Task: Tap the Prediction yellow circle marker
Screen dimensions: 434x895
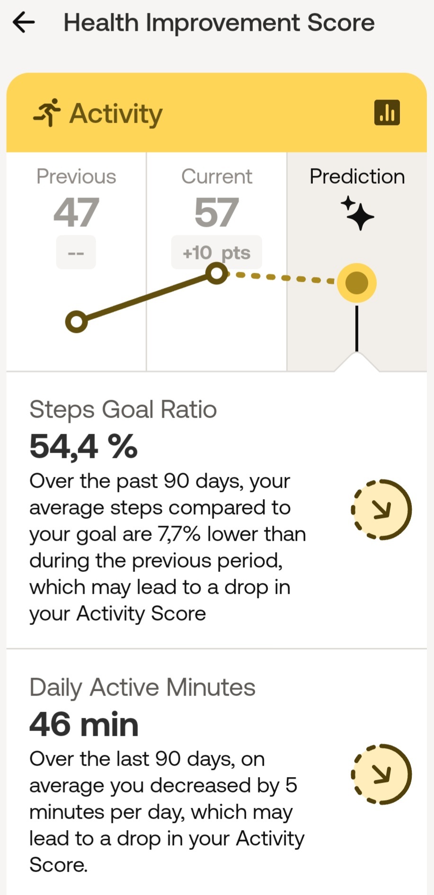Action: pos(356,282)
